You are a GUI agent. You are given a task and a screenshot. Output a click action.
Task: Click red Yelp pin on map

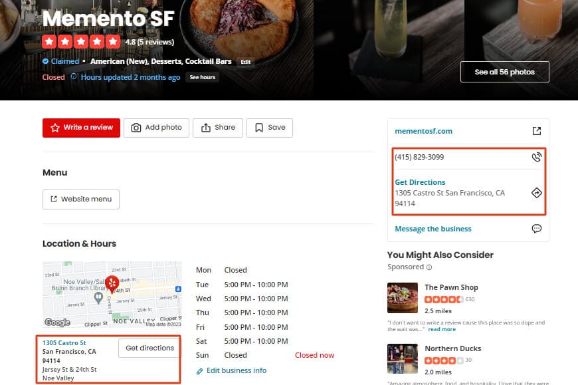[112, 283]
